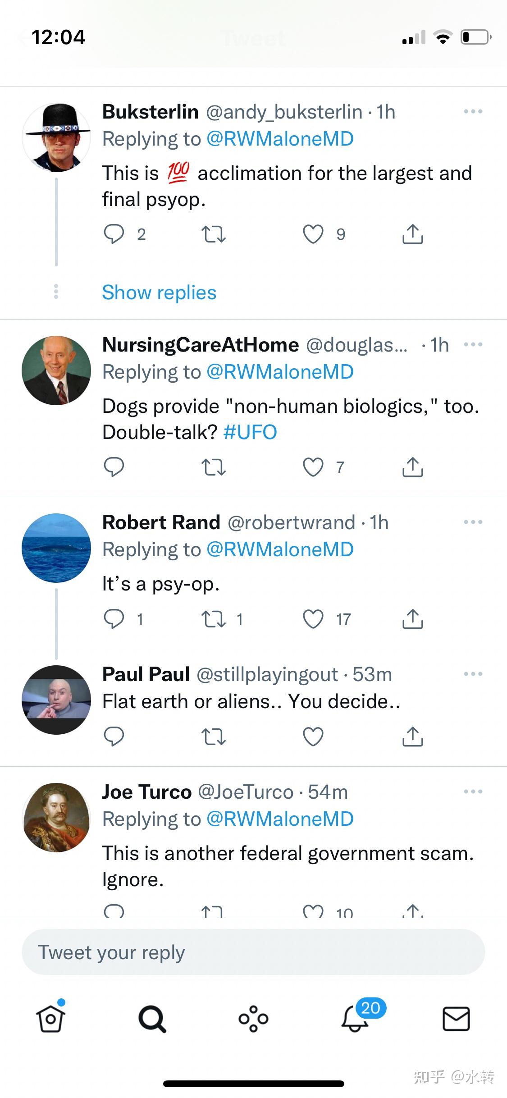Share Robert Rand's tweet

point(412,618)
